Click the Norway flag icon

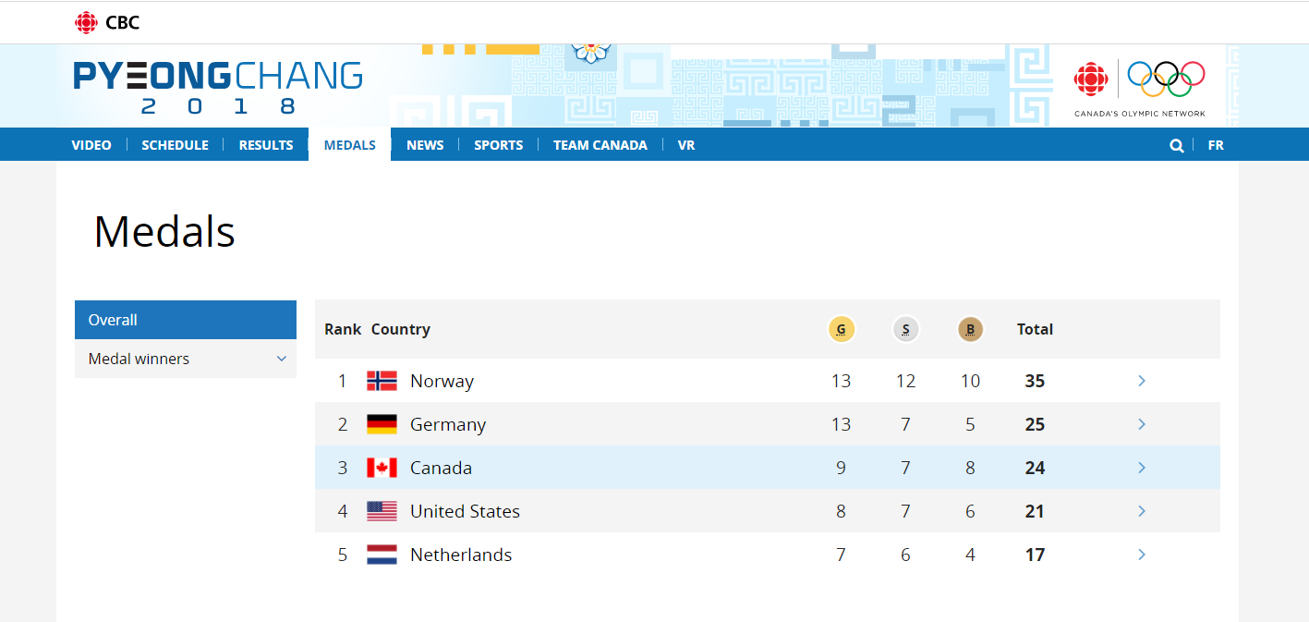382,381
